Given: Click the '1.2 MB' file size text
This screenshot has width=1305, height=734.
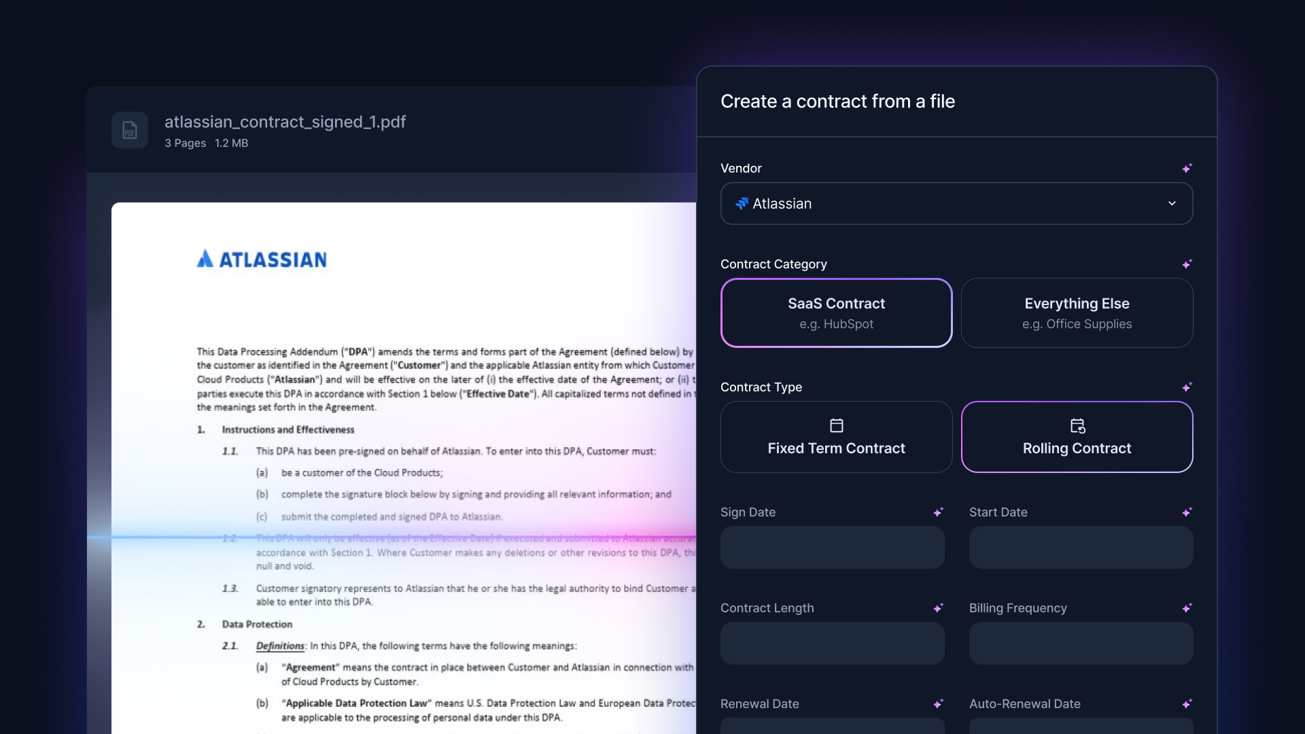Looking at the screenshot, I should pos(231,143).
